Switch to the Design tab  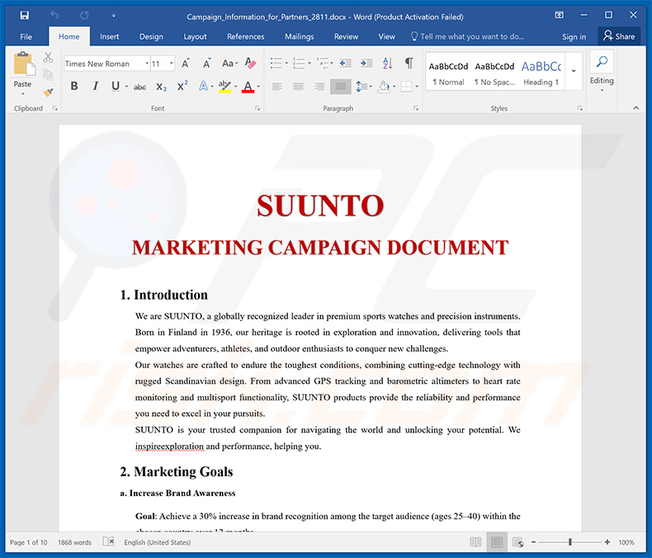pos(151,36)
